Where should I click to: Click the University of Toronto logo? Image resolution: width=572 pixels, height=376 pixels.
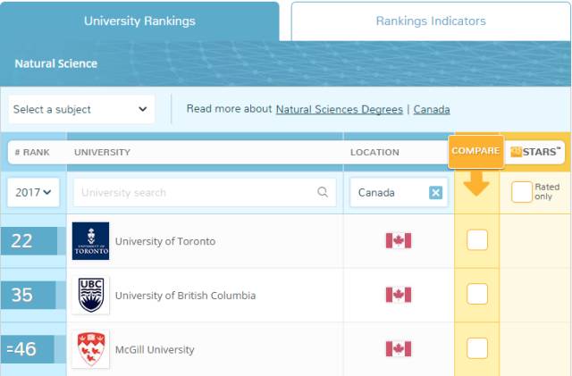[90, 241]
